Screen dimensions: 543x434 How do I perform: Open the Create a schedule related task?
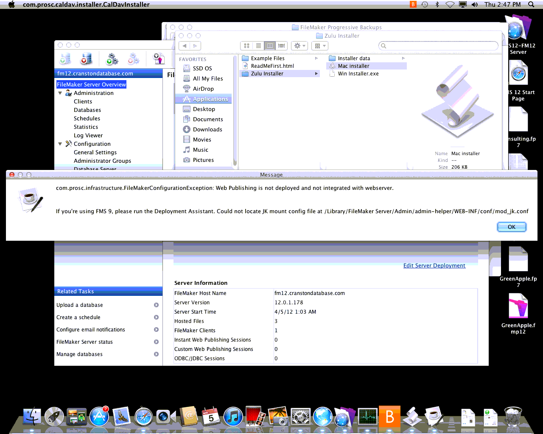point(78,317)
